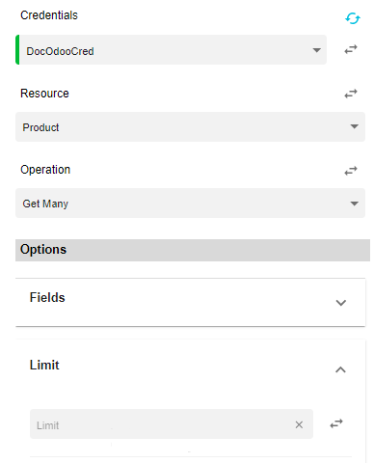
Task: Refresh the credentials list
Action: pos(353,18)
